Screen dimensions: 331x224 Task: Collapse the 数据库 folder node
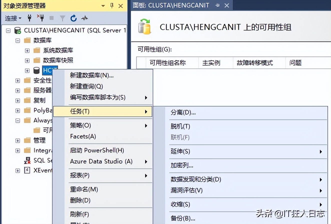18,40
